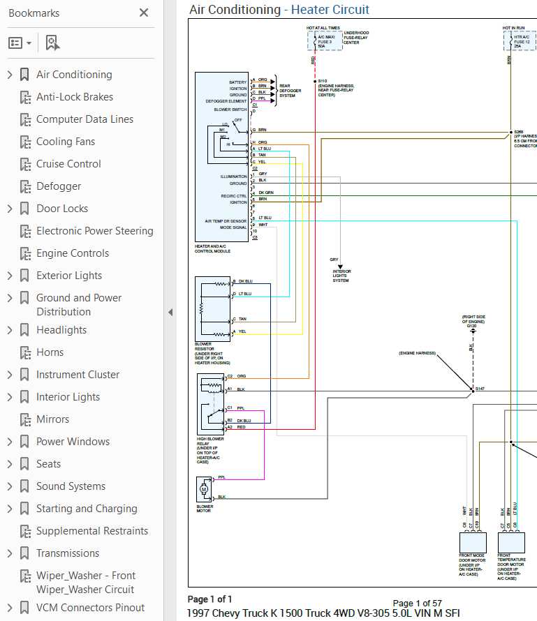The height and width of the screenshot is (621, 537).
Task: Select the Sound Systems bookmark label
Action: (x=71, y=486)
